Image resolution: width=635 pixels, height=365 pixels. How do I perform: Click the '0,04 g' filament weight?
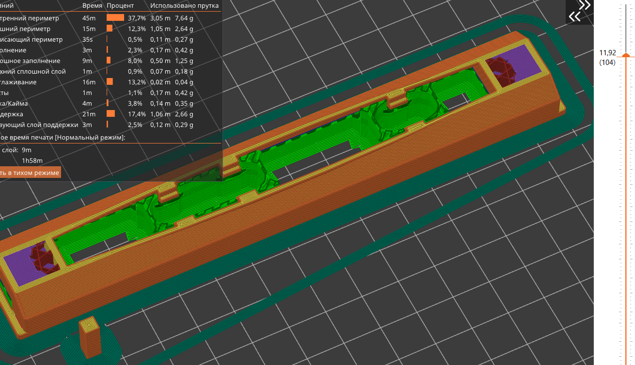point(184,82)
